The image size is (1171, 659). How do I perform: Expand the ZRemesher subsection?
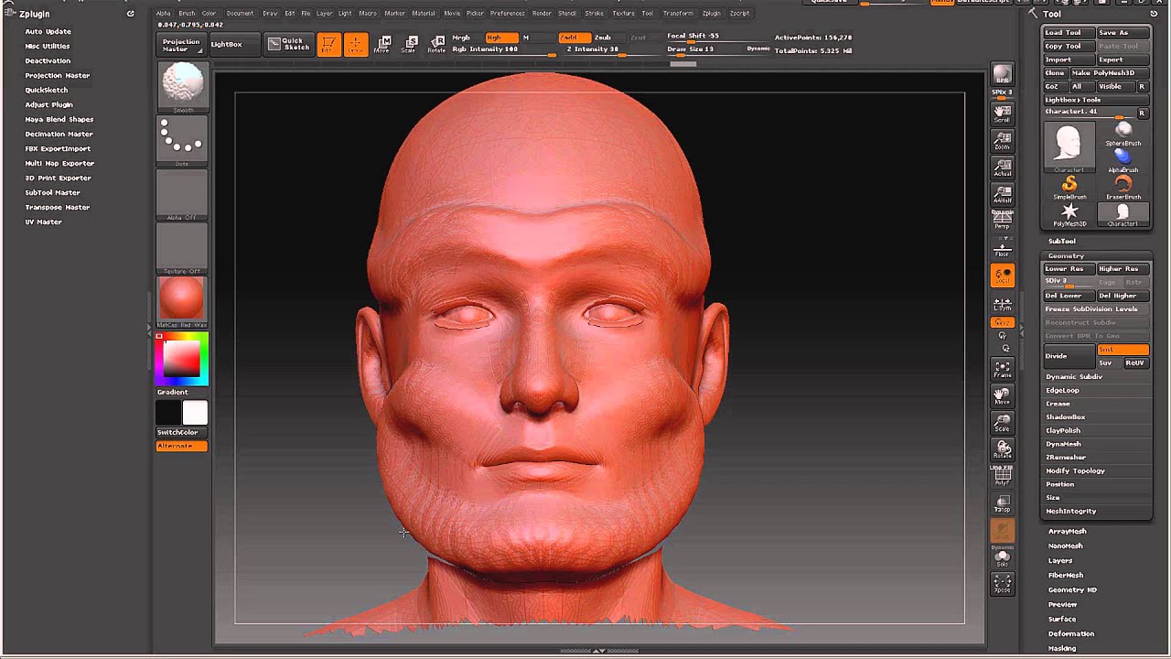1066,457
